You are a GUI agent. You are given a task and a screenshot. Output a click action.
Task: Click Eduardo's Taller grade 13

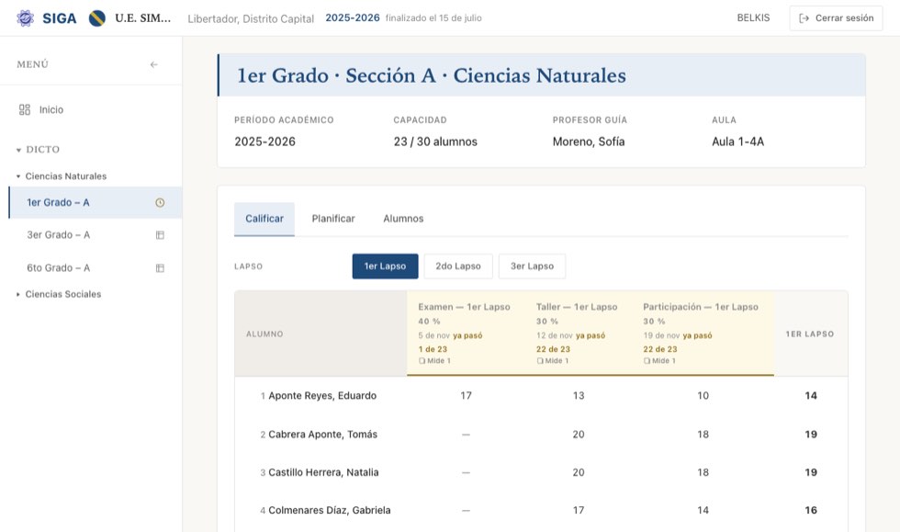coord(579,396)
